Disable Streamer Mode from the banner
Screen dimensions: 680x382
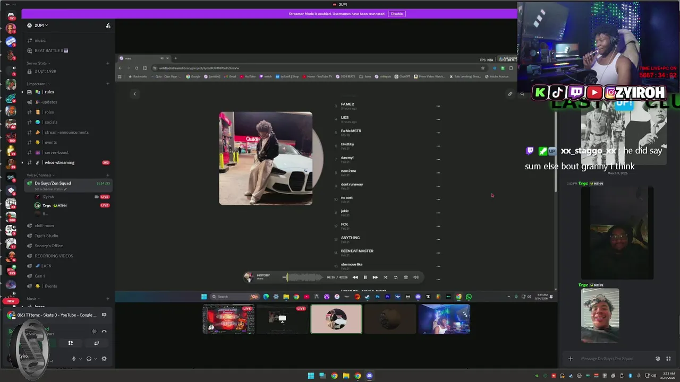tap(396, 14)
